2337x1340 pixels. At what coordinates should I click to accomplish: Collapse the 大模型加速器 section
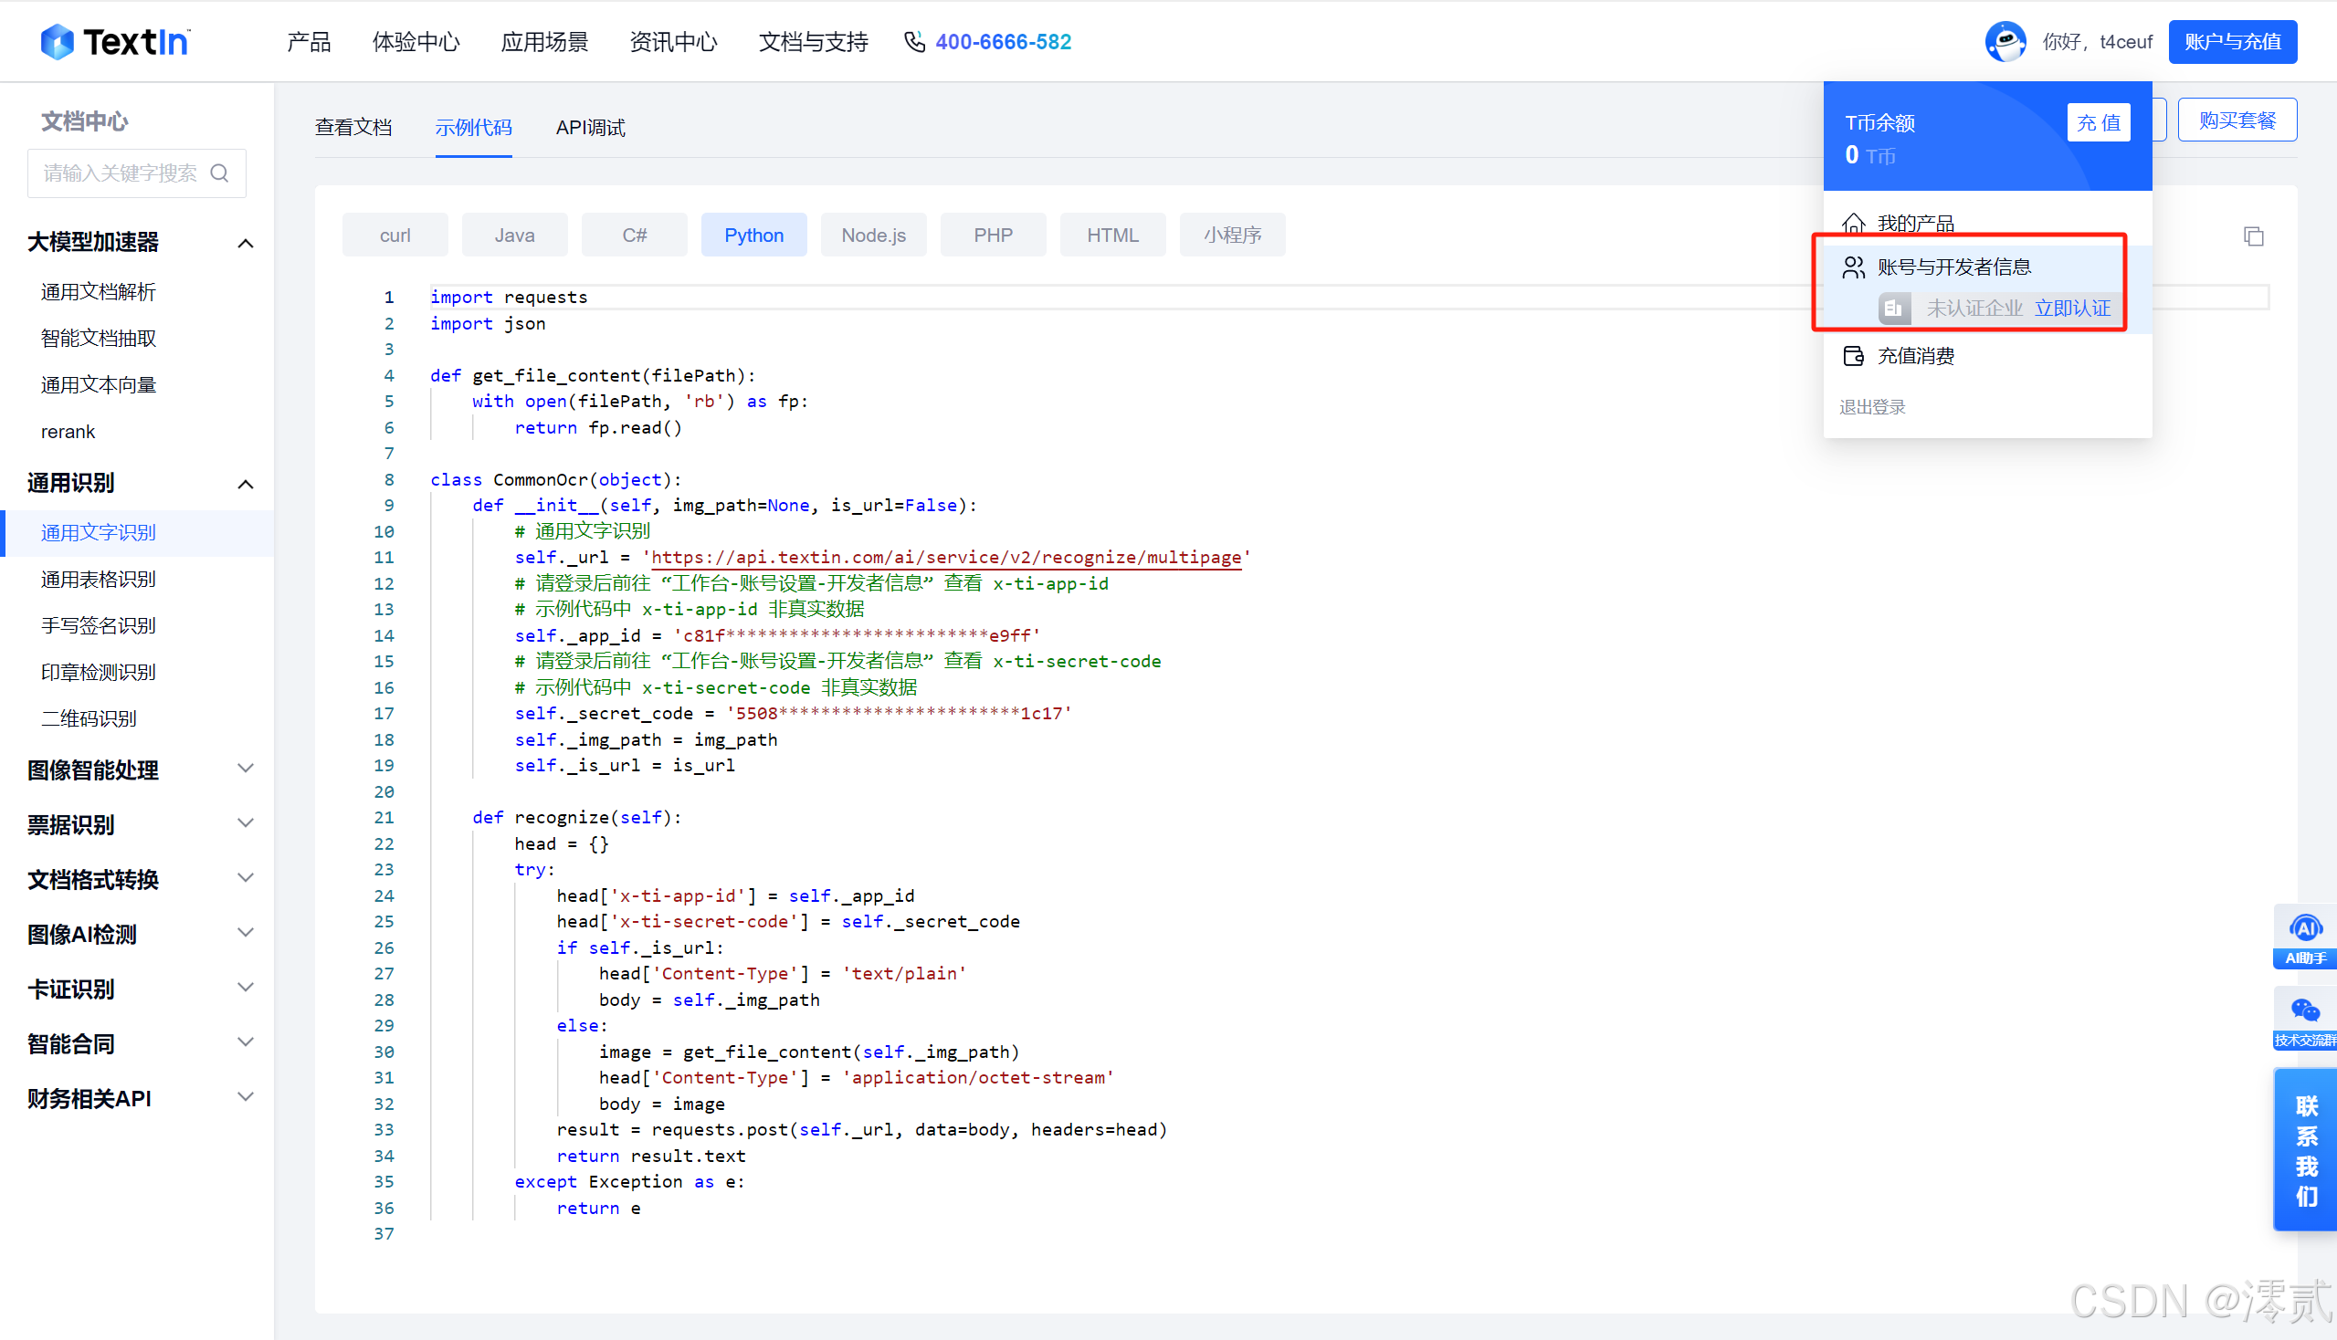point(245,243)
